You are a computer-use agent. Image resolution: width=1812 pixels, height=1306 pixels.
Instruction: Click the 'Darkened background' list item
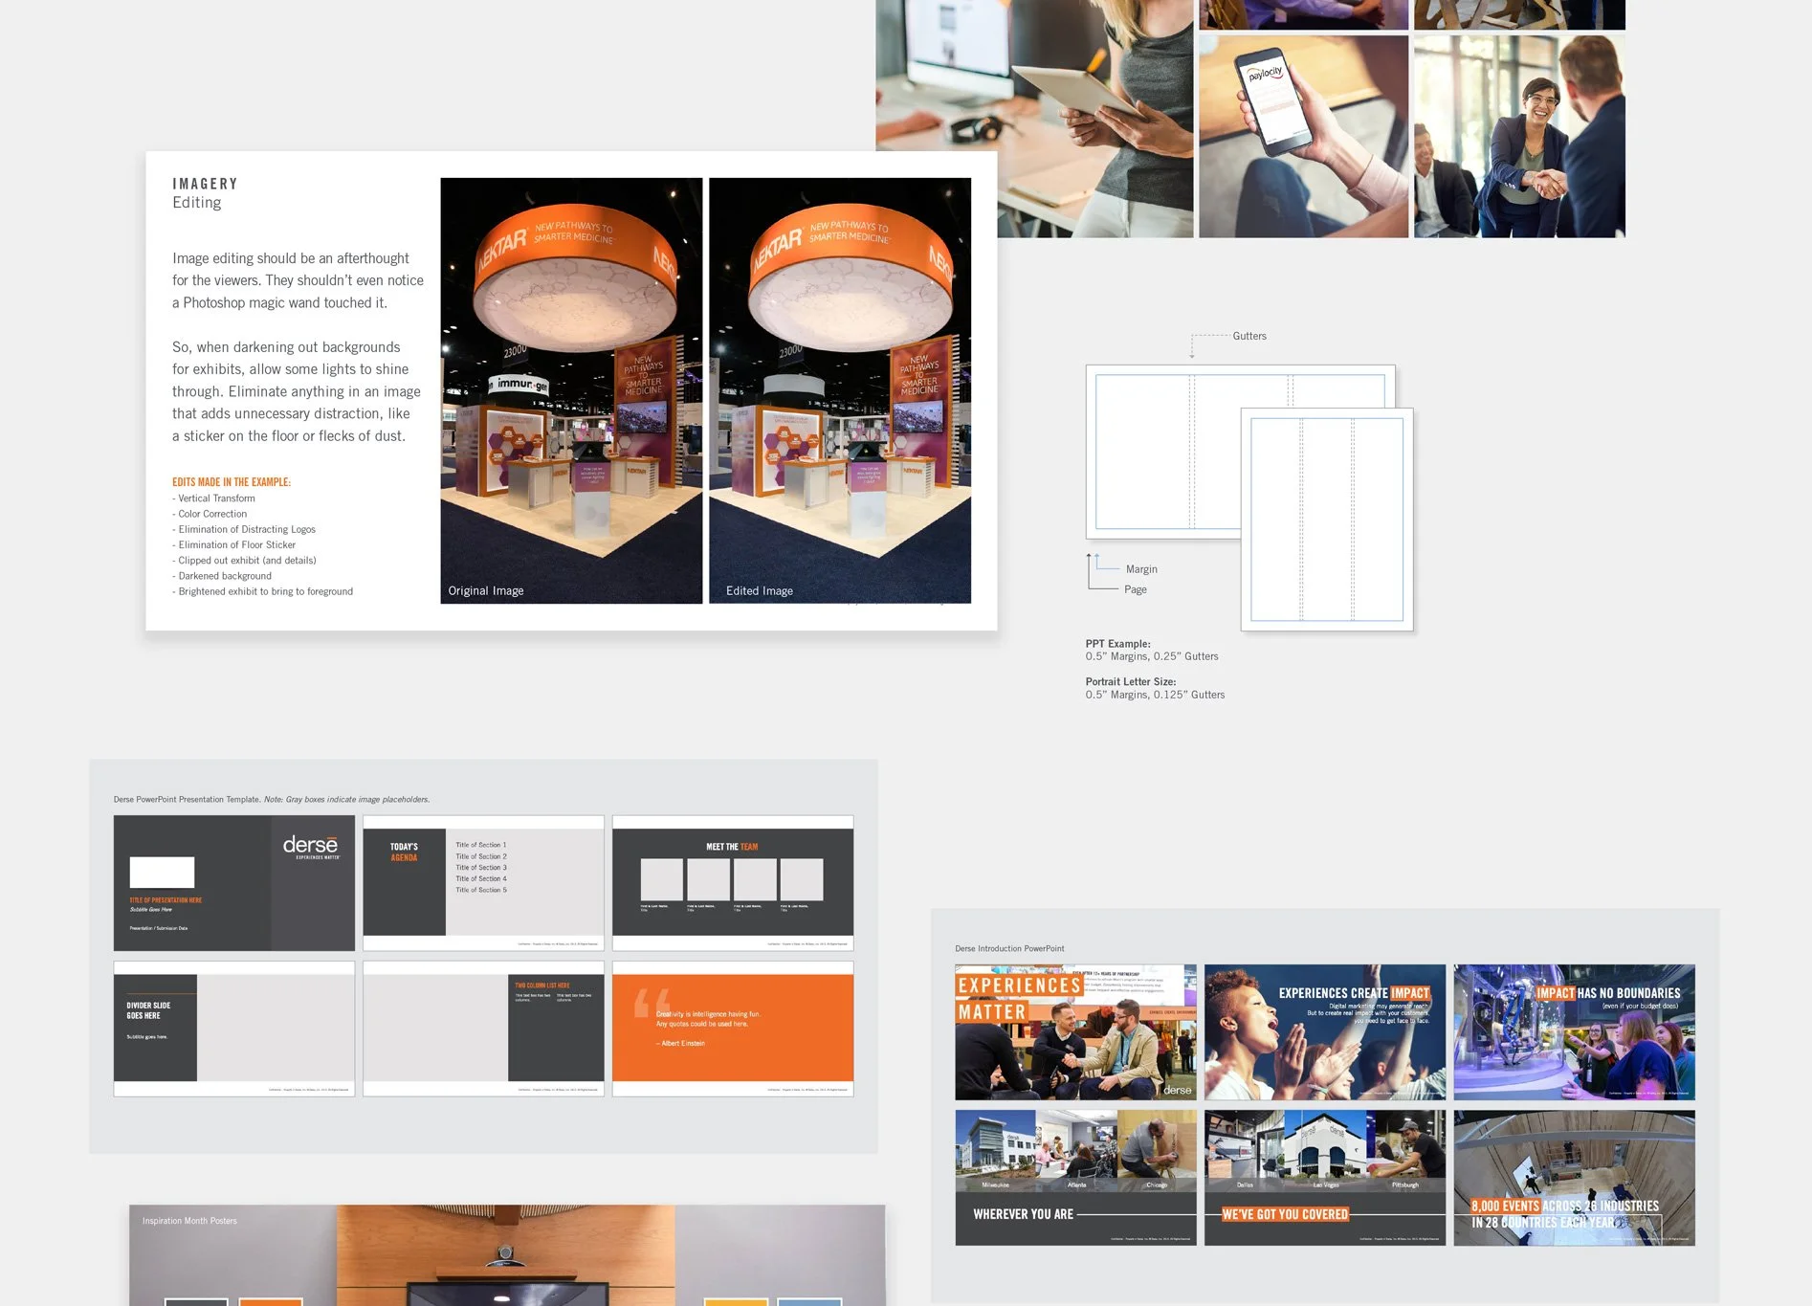click(222, 576)
